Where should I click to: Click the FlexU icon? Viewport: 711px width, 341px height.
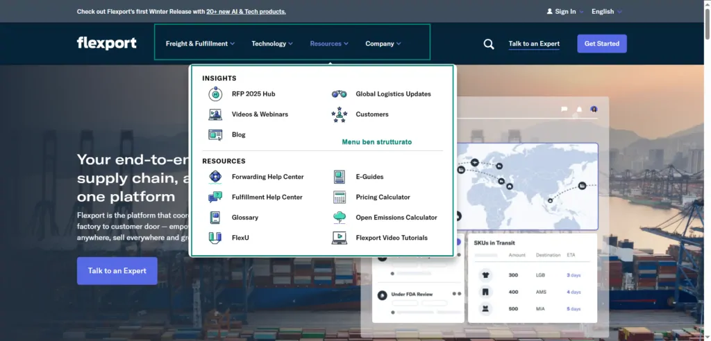215,238
